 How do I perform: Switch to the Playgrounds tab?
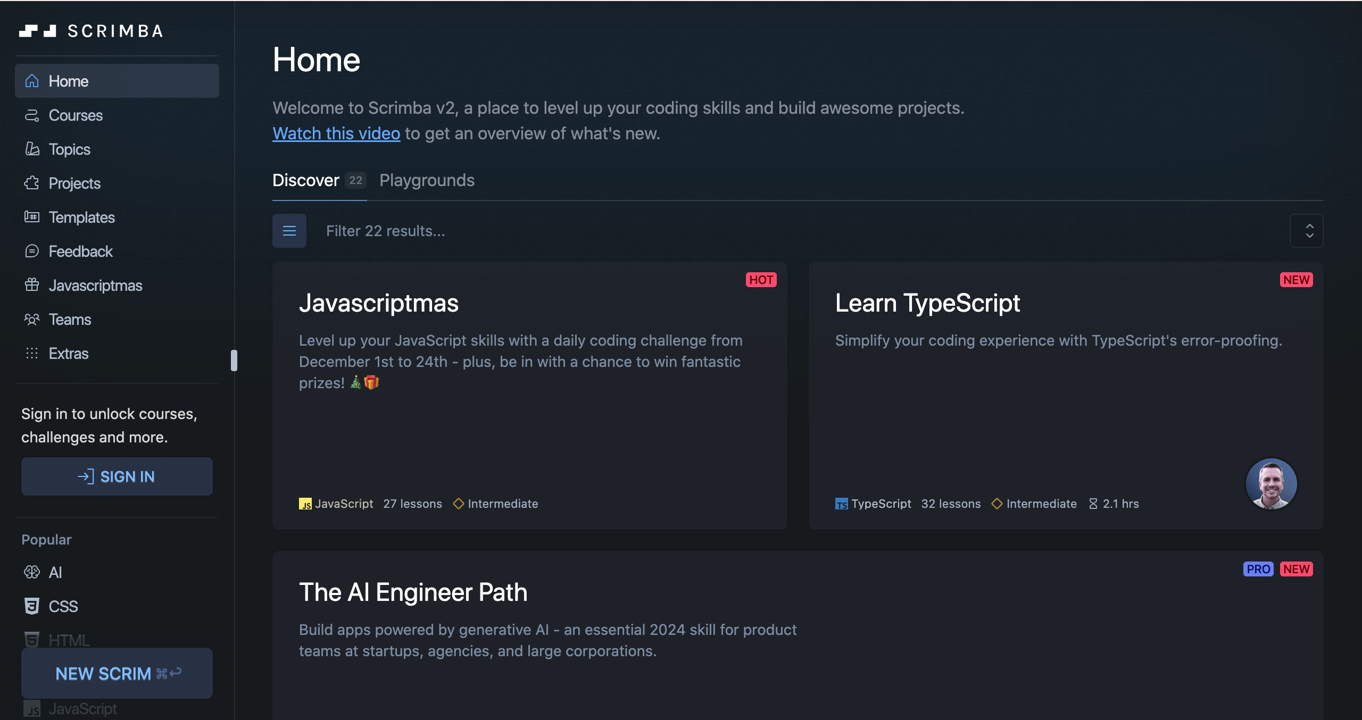427,179
